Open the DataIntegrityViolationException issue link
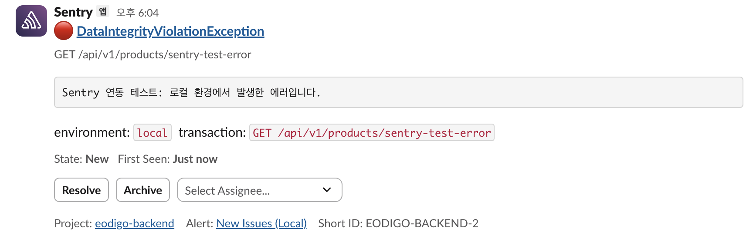 (x=170, y=31)
